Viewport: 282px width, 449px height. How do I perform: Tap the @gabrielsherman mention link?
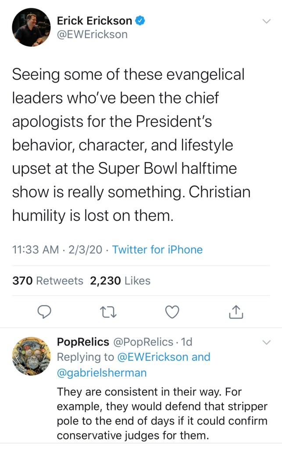102,373
